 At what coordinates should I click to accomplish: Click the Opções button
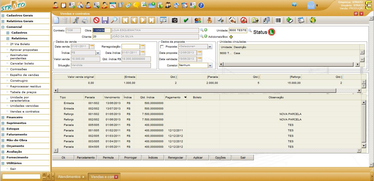[x=220, y=158]
